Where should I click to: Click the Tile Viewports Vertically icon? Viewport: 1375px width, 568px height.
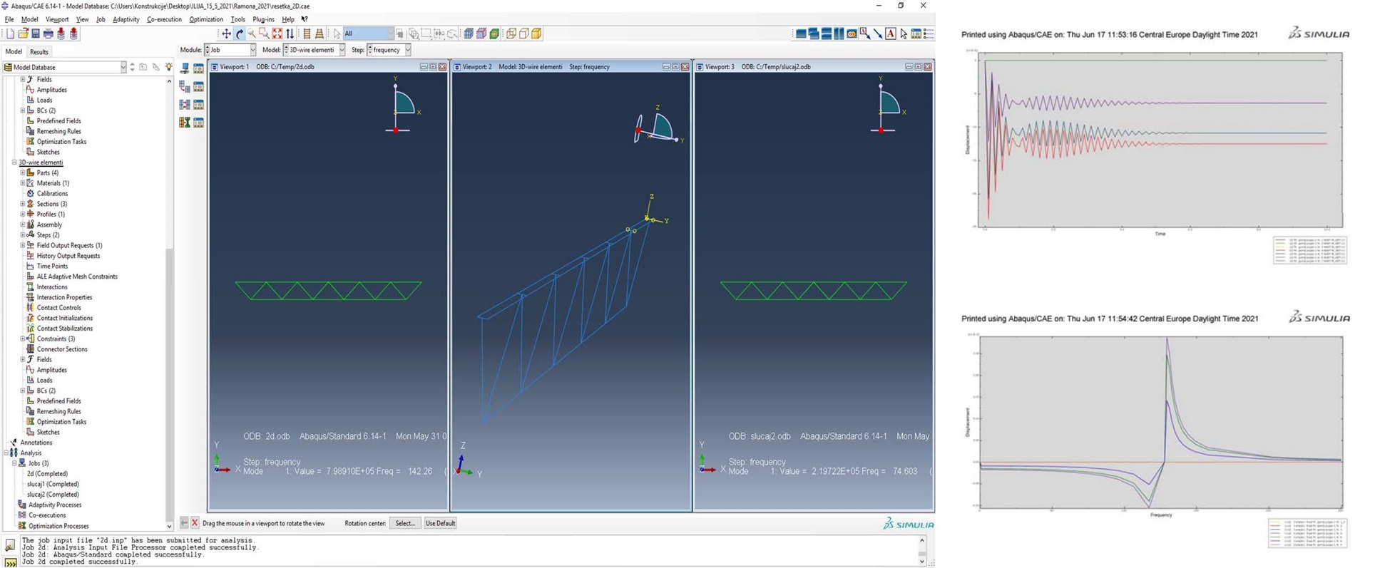click(839, 33)
